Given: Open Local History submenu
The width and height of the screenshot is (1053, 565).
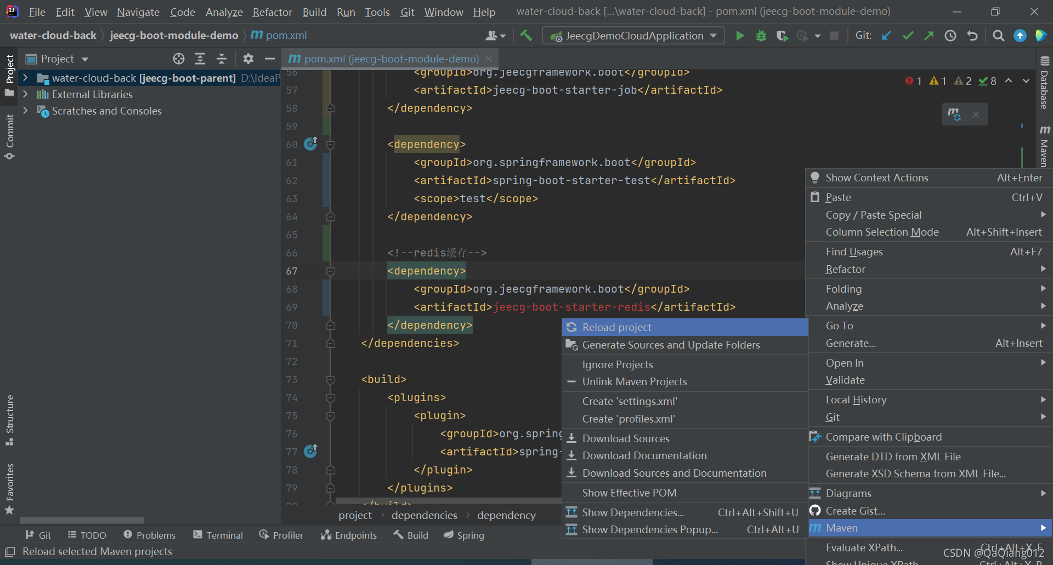Looking at the screenshot, I should 929,400.
